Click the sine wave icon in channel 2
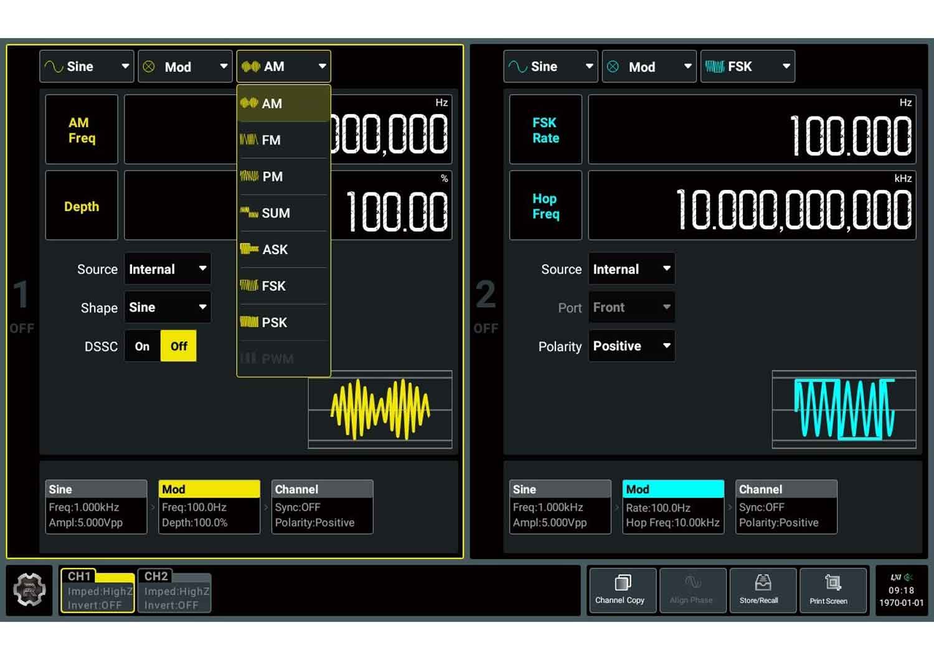 [517, 67]
